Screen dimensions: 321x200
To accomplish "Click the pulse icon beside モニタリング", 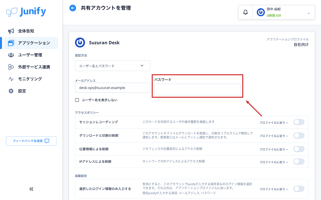I will (x=11, y=79).
